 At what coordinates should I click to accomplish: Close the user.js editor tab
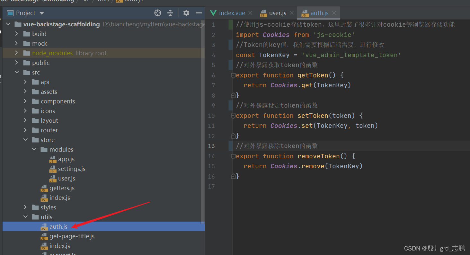point(292,13)
